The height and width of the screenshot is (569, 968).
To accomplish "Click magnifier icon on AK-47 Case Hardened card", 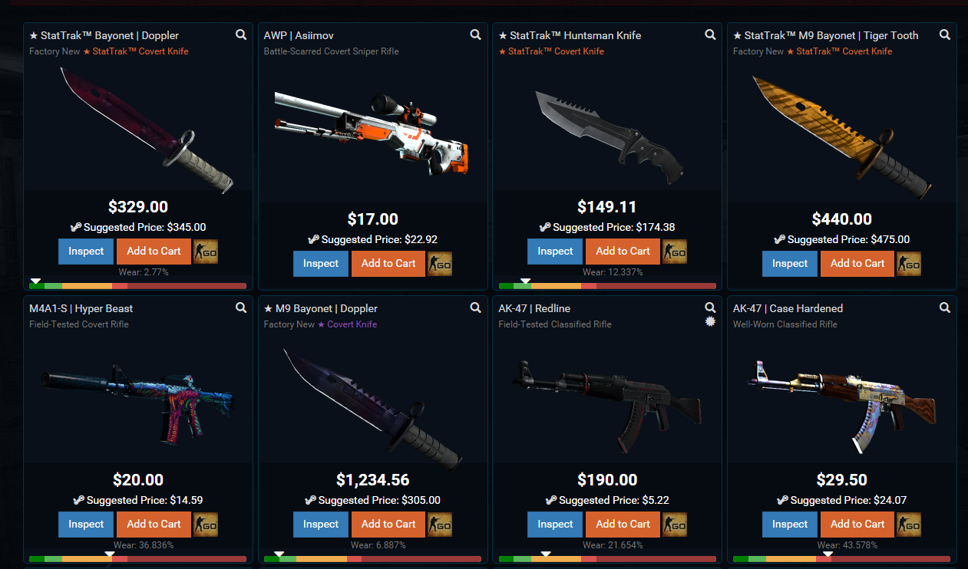I will (945, 308).
